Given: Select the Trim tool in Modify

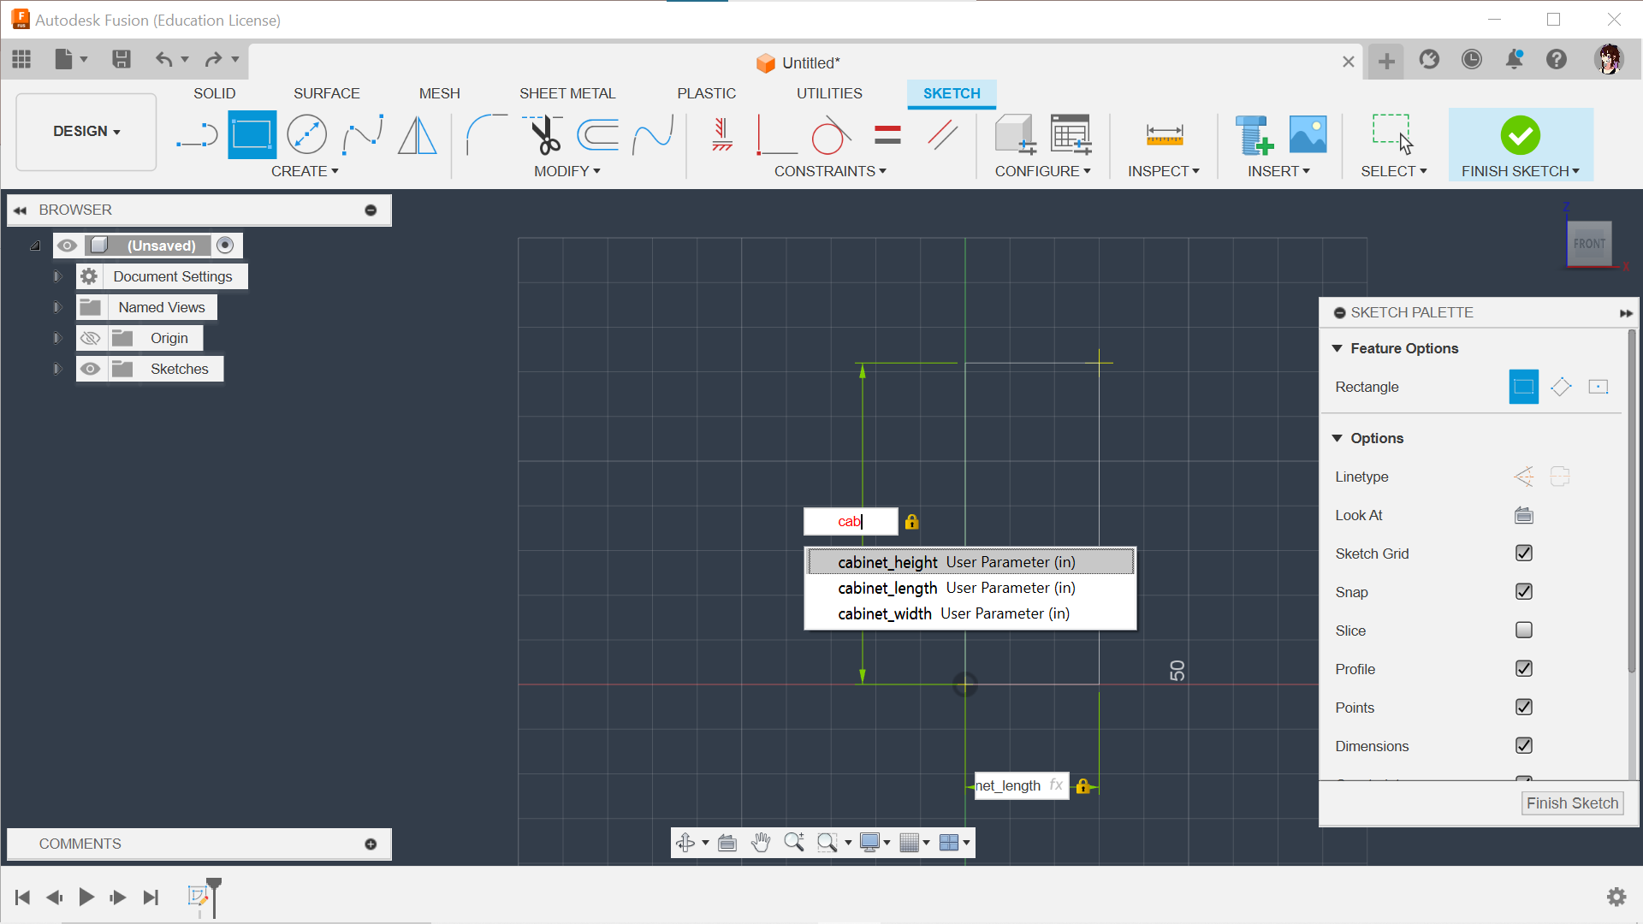Looking at the screenshot, I should coord(545,134).
